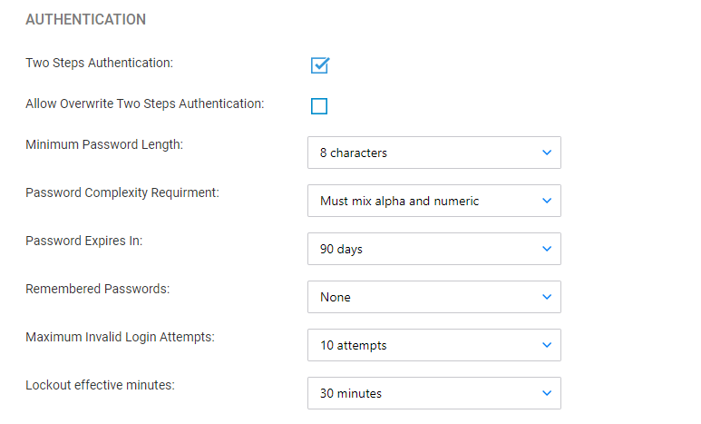Click the chevron arrow beside 30 minutes
This screenshot has width=701, height=424.
pyautogui.click(x=547, y=393)
